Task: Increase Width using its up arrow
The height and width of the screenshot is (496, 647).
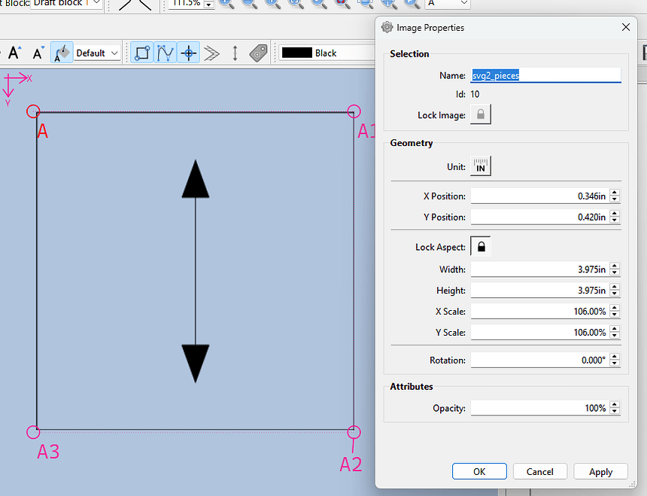Action: click(x=615, y=266)
